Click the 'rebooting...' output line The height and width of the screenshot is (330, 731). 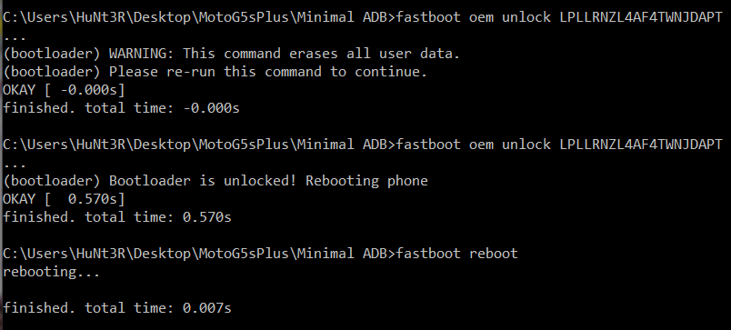tap(51, 272)
